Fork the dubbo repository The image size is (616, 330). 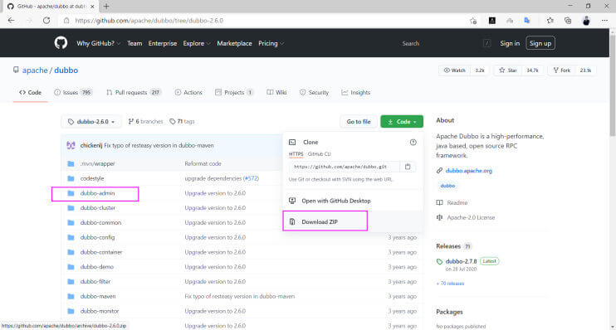coord(562,70)
